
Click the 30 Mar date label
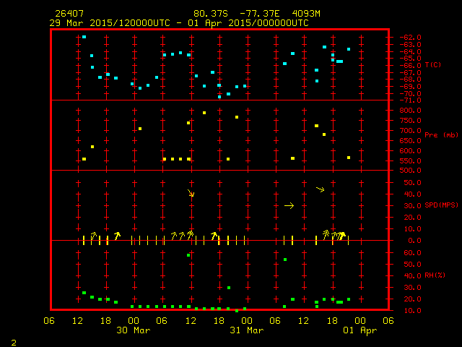pos(134,330)
